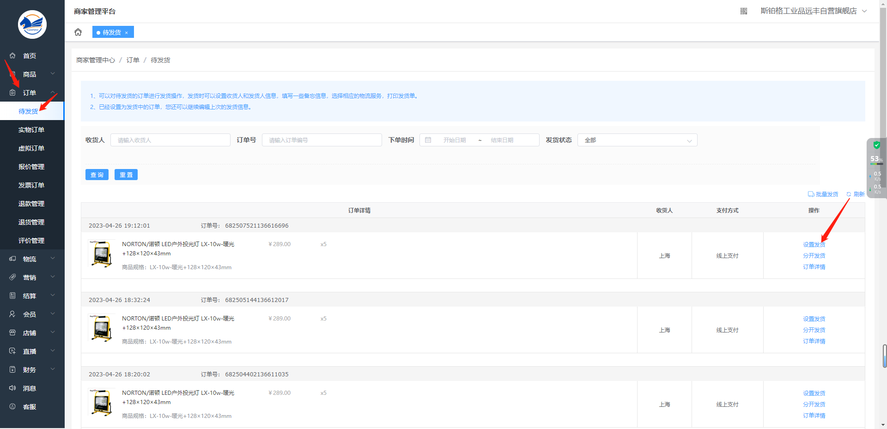Click the 开始日期 start date field
Viewport: 887px width, 429px height.
455,140
